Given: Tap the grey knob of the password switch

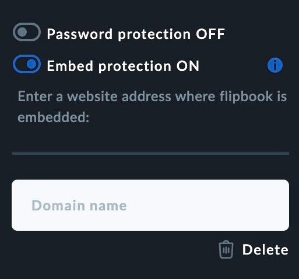Looking at the screenshot, I should tap(22, 32).
